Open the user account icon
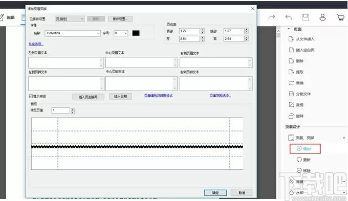The width and height of the screenshot is (348, 201). tap(322, 17)
